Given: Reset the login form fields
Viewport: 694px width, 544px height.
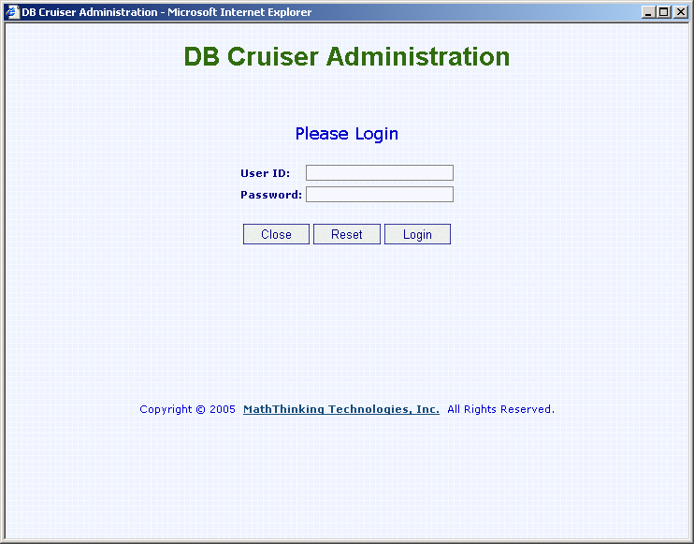Looking at the screenshot, I should coord(346,234).
